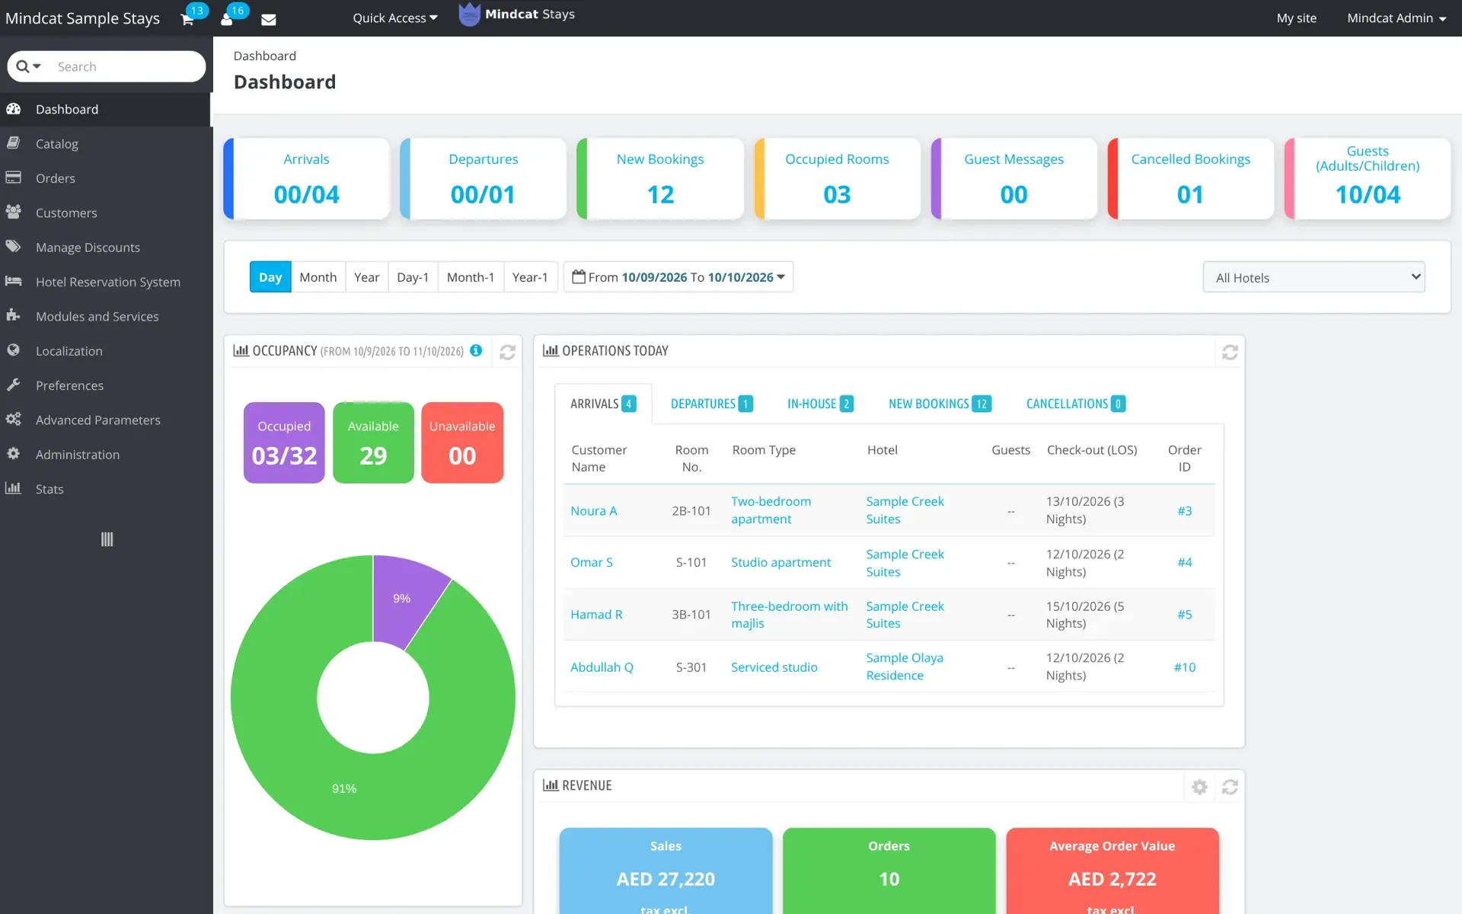The height and width of the screenshot is (914, 1462).
Task: Select the Year period toggle
Action: (x=366, y=277)
